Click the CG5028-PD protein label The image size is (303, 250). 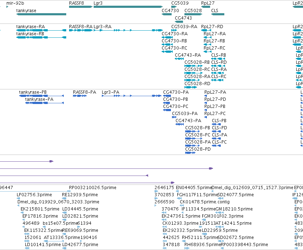198,149
